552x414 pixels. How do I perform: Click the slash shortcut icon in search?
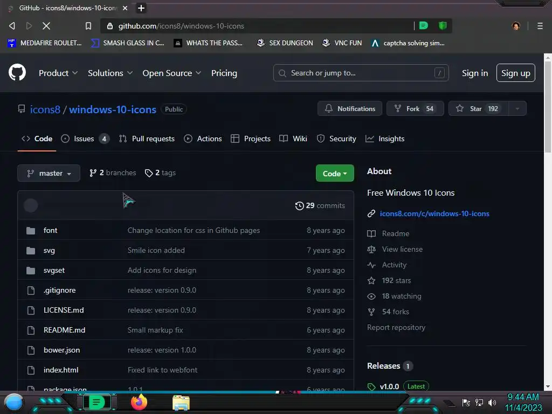click(439, 73)
